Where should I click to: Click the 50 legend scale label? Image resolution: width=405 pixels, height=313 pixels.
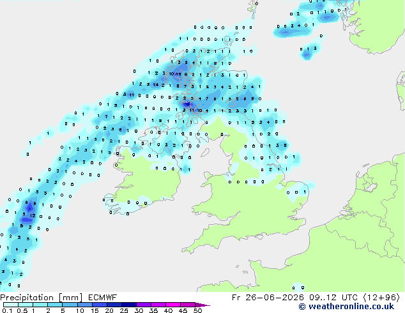(197, 310)
